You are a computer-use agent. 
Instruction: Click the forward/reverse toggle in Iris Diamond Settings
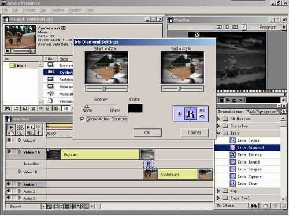tap(202, 111)
